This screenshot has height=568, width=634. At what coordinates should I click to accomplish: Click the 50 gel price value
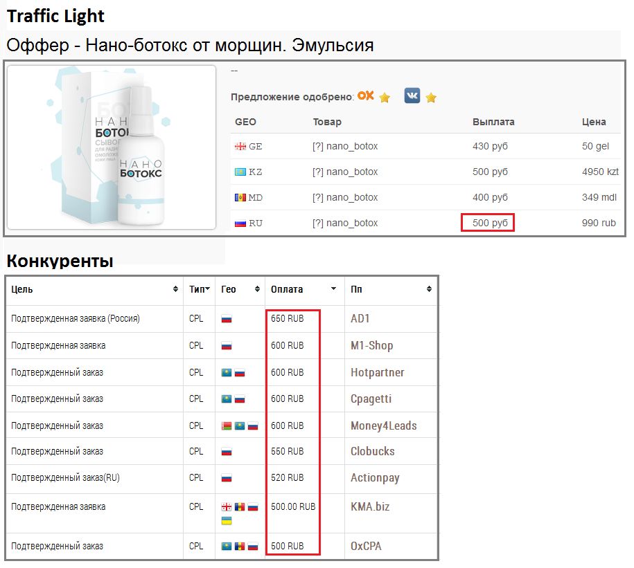click(595, 146)
